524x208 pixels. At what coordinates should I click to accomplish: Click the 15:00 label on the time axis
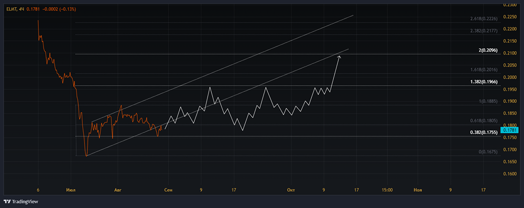point(387,190)
